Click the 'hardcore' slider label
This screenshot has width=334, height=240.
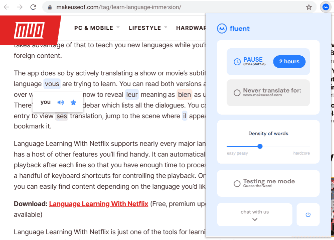tap(301, 153)
